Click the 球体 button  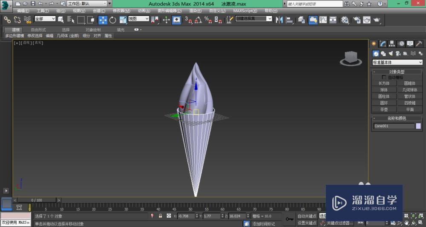tap(384, 90)
